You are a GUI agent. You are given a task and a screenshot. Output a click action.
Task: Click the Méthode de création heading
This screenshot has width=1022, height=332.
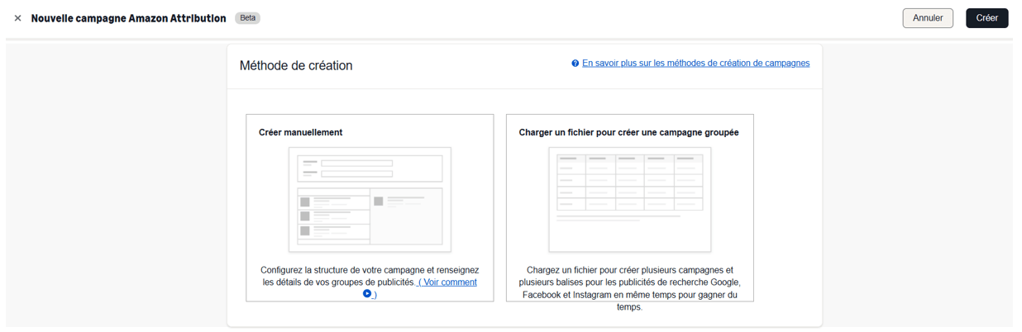click(296, 66)
